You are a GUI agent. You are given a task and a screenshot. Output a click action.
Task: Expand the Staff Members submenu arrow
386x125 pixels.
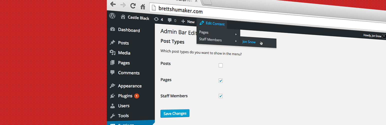(x=236, y=41)
